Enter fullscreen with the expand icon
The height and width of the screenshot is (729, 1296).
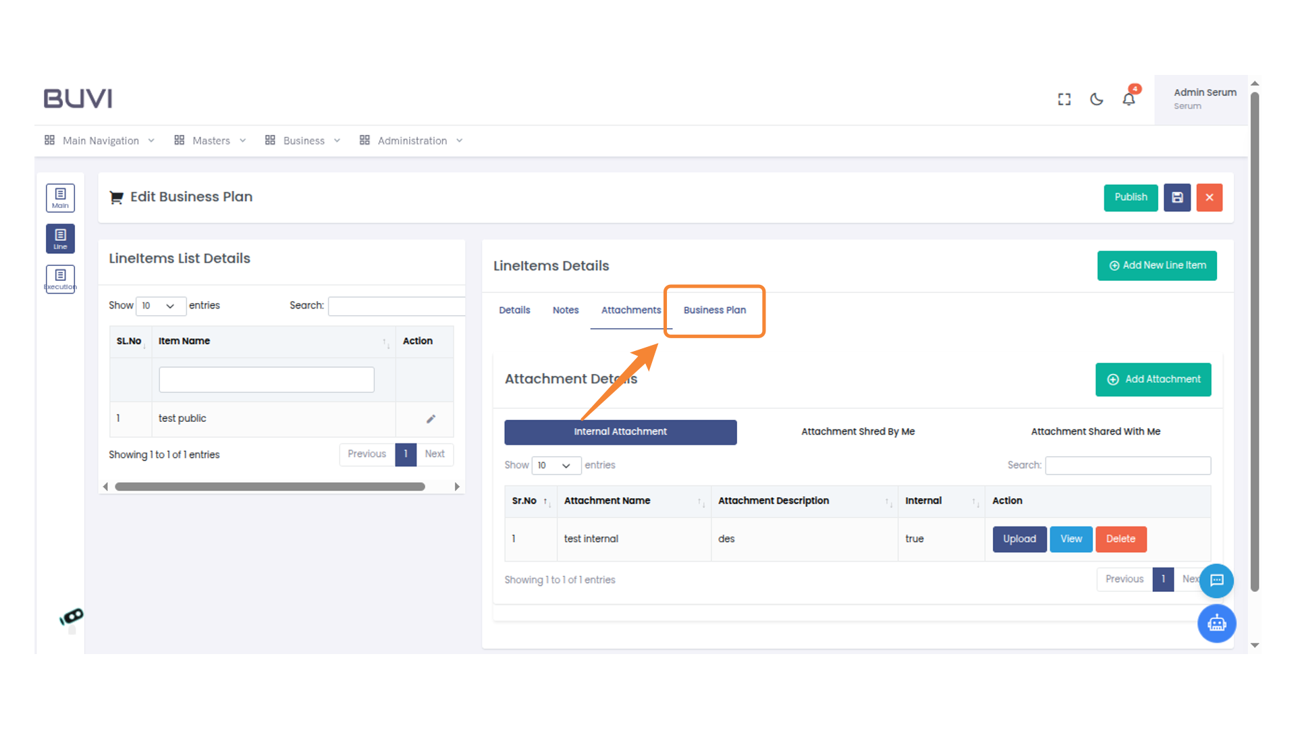click(1064, 99)
